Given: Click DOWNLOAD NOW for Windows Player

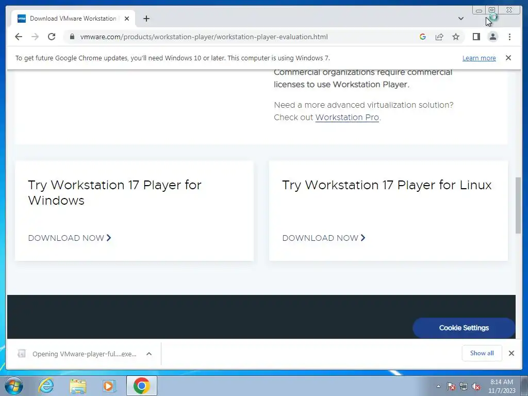Looking at the screenshot, I should (70, 238).
